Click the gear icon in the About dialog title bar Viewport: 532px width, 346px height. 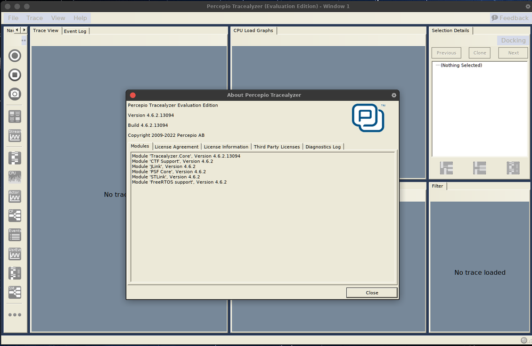point(394,95)
